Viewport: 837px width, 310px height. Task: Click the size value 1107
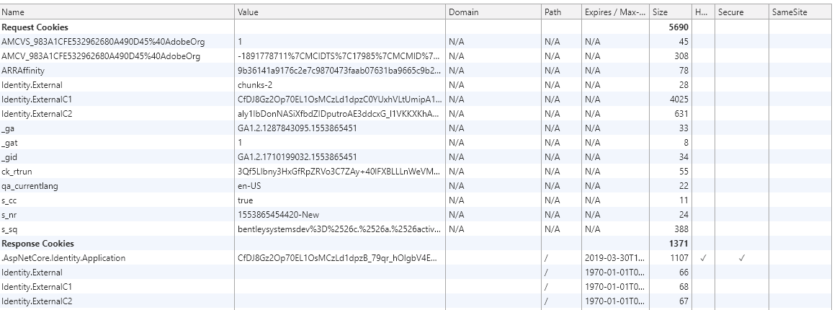[x=679, y=257]
